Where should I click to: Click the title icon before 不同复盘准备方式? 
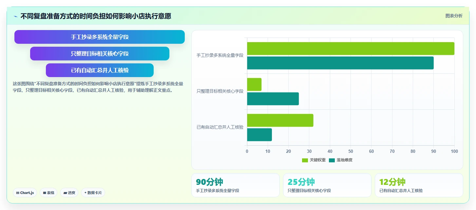point(16,16)
